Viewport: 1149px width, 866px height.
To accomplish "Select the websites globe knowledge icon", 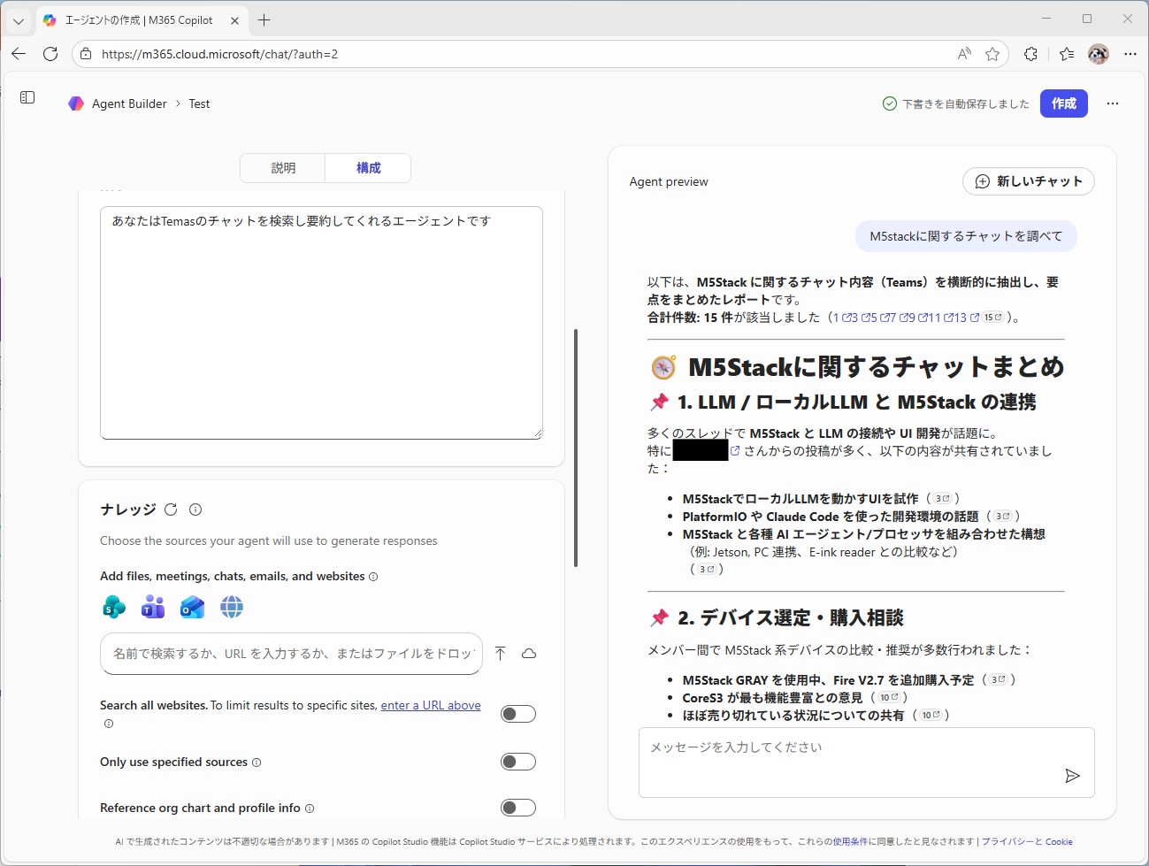I will (231, 607).
